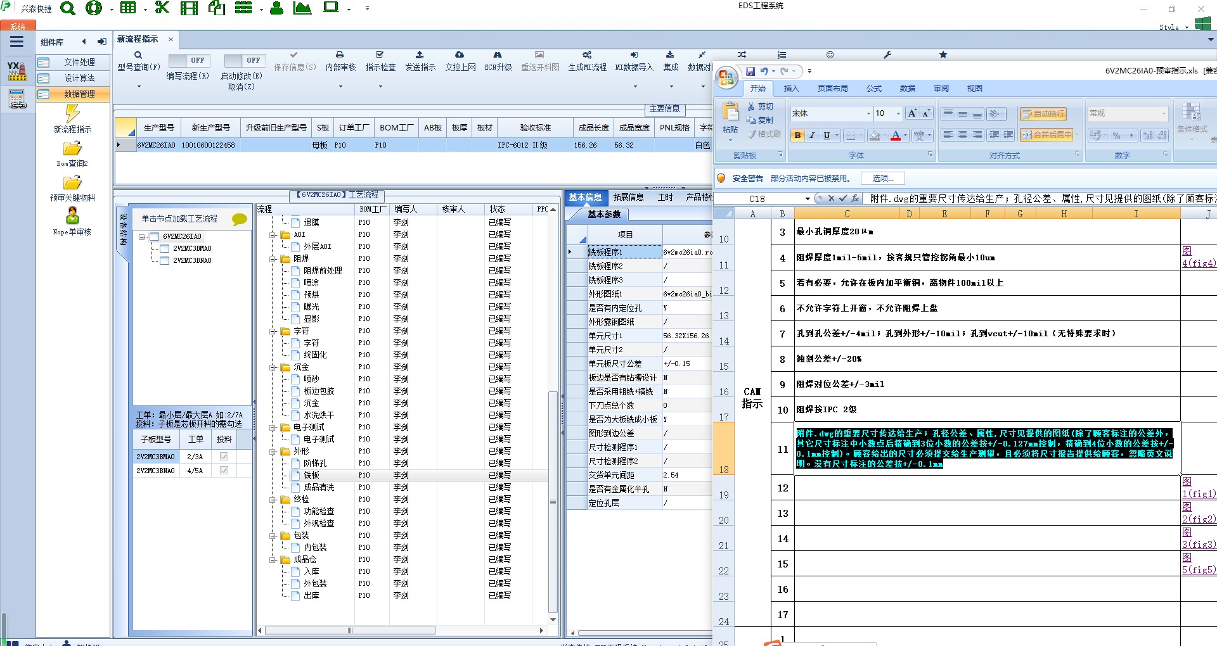Screen dimensions: 1217x646
Task: Open 图 4(fig4) link in Excel
Action: click(1198, 257)
